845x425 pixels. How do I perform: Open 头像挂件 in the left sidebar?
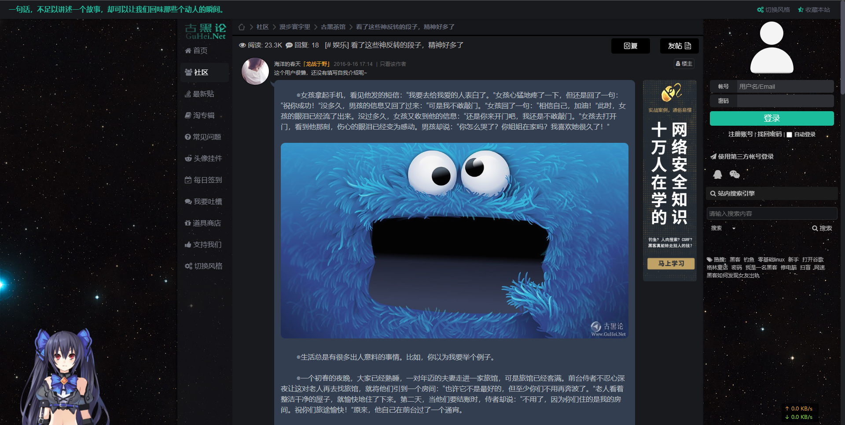click(x=203, y=159)
